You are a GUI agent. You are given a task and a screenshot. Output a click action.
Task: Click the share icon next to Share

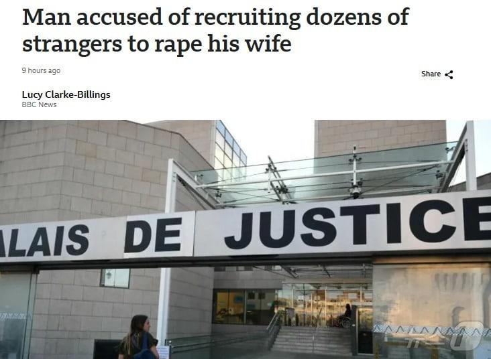coord(449,74)
